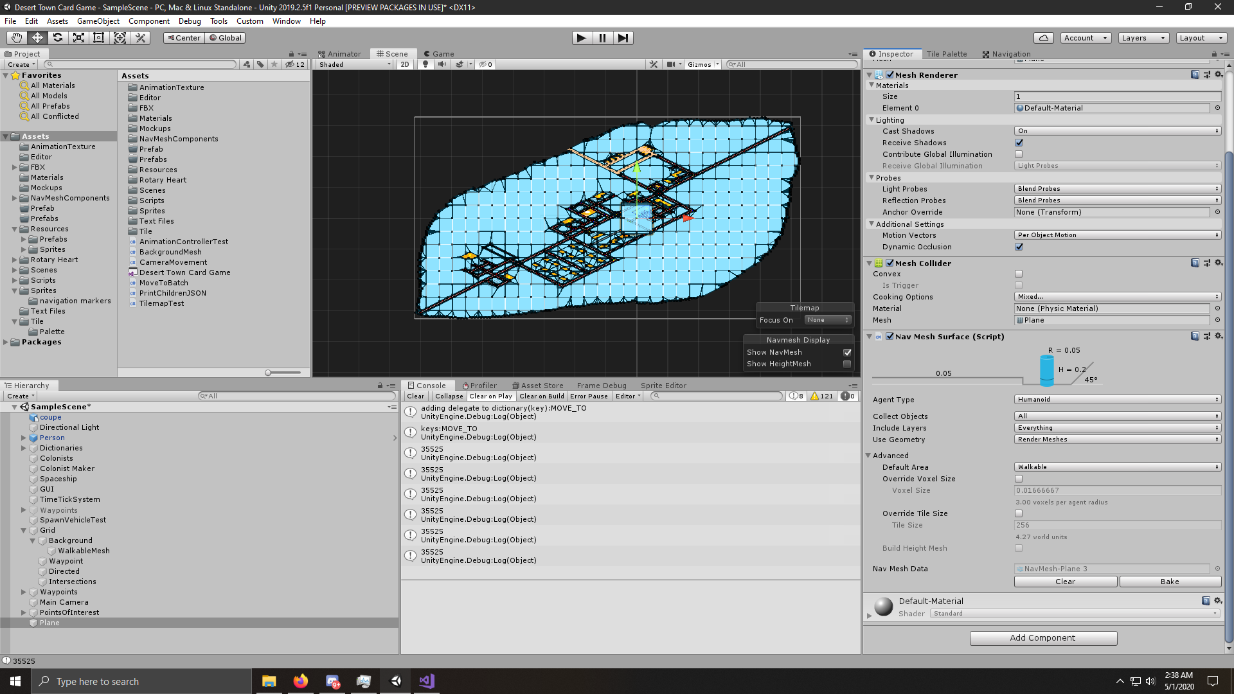Open the Agent Type dropdown Humanoid
The image size is (1234, 694).
click(1115, 399)
